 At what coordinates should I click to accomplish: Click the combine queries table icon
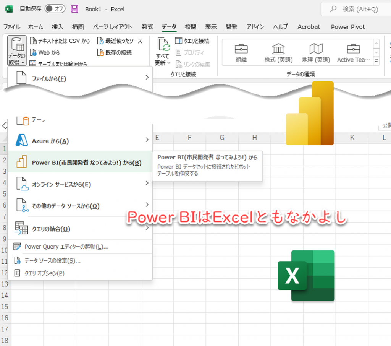click(21, 228)
